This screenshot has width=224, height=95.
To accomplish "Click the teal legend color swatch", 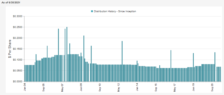I will tap(92, 11).
